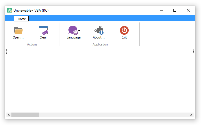This screenshot has height=128, width=205.
Task: Click the horizontal scrollbar left arrow
Action: [x=9, y=115]
